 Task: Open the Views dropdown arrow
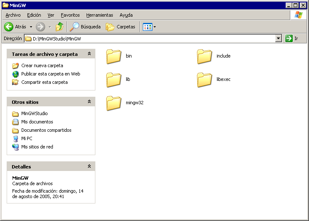point(154,27)
